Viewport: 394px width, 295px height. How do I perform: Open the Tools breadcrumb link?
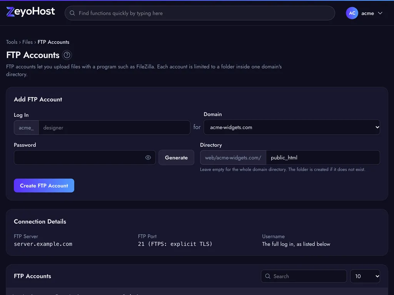[x=12, y=42]
